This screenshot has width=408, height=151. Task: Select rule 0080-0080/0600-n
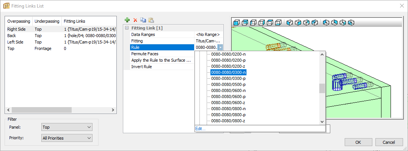[228, 90]
